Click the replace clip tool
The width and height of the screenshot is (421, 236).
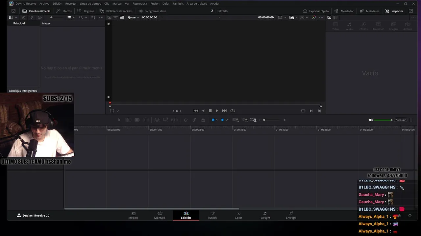(x=174, y=120)
